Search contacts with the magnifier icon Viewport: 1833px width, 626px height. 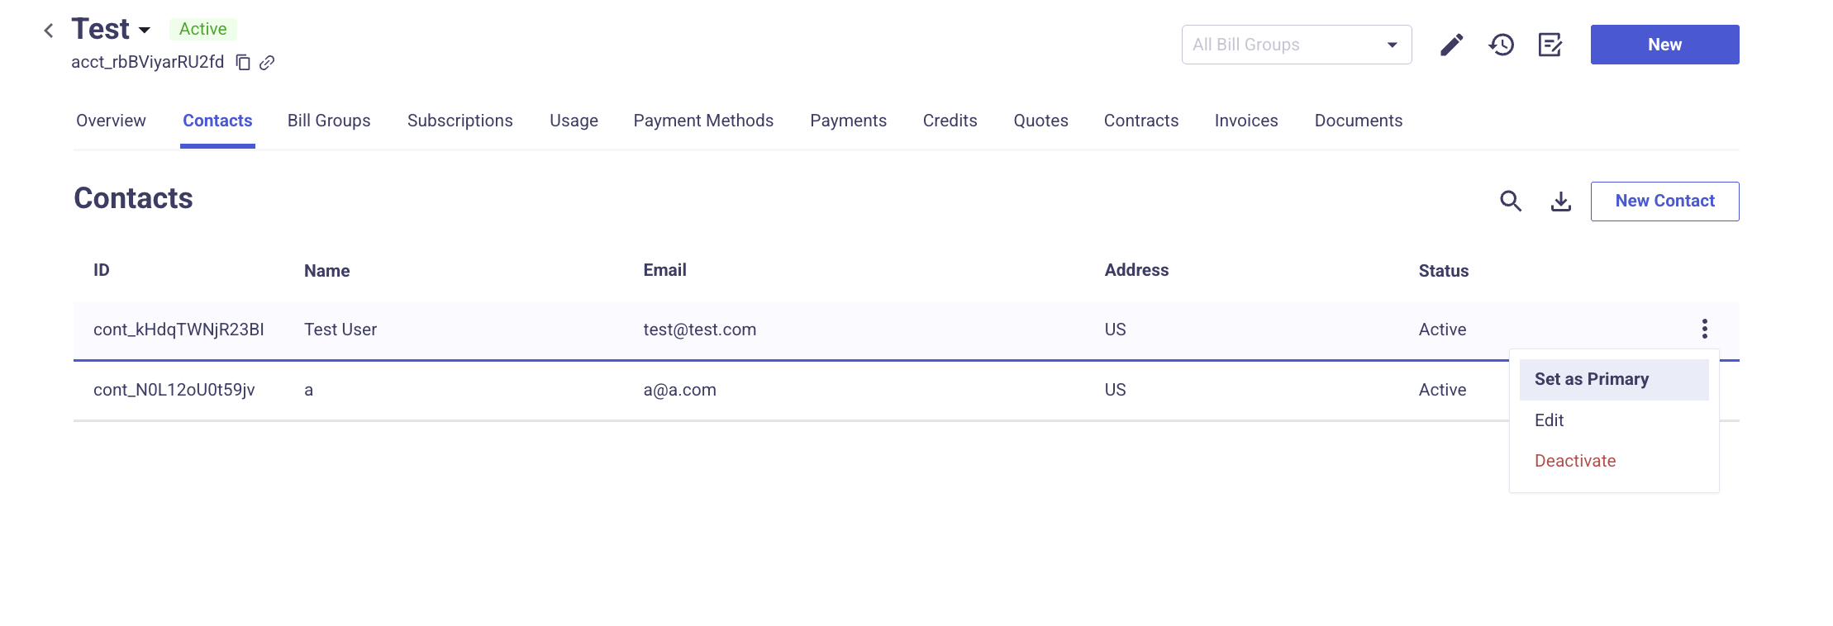pyautogui.click(x=1511, y=201)
